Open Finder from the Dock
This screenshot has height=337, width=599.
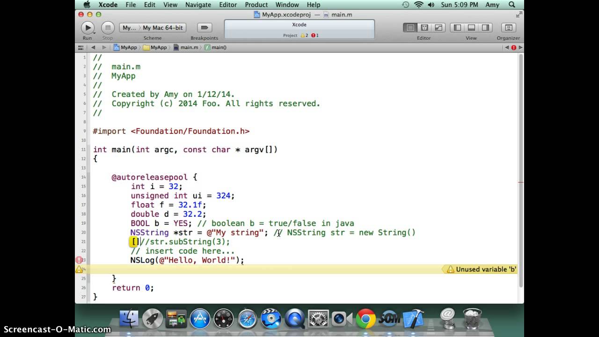pos(129,319)
